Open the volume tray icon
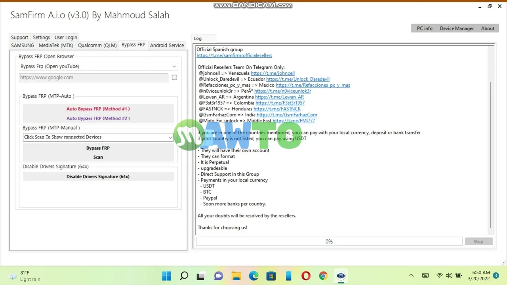Screen dimensions: 507x285 [449, 275]
